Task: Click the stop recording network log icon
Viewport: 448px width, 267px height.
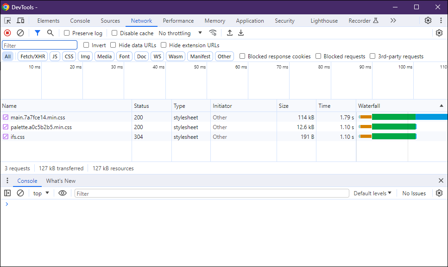Action: click(7, 33)
